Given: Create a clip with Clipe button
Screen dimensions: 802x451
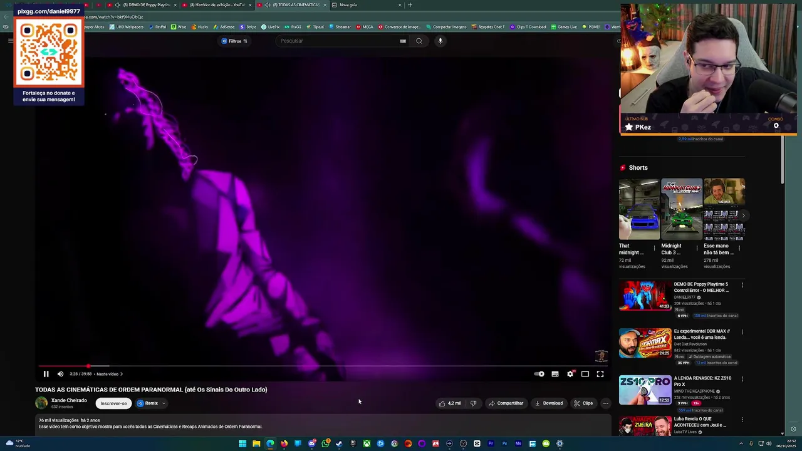Looking at the screenshot, I should coord(583,403).
